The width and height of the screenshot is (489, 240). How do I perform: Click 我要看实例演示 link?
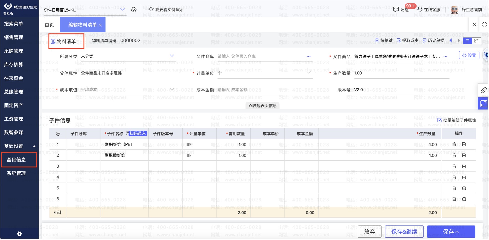[x=166, y=10]
